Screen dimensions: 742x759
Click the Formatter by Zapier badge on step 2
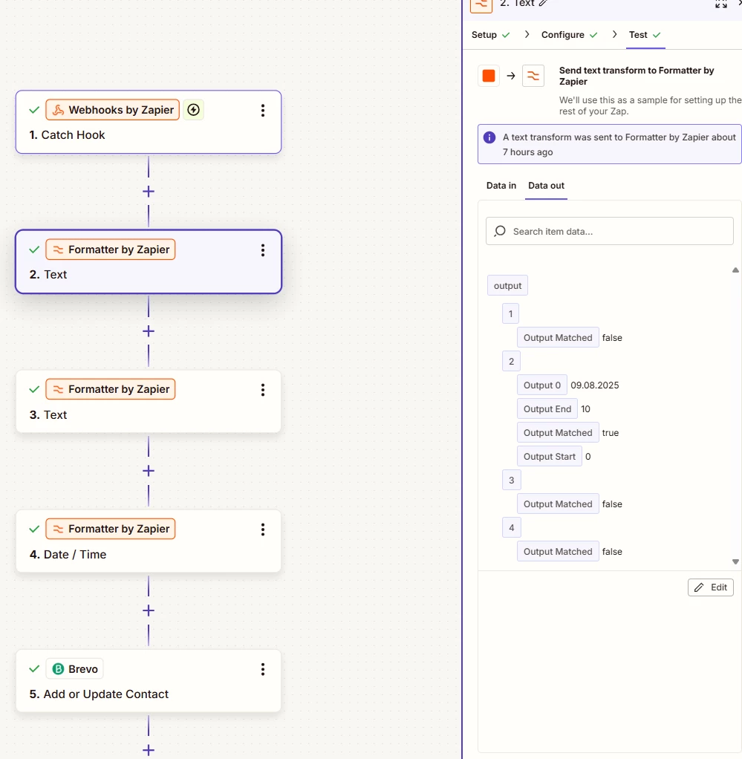pos(111,250)
